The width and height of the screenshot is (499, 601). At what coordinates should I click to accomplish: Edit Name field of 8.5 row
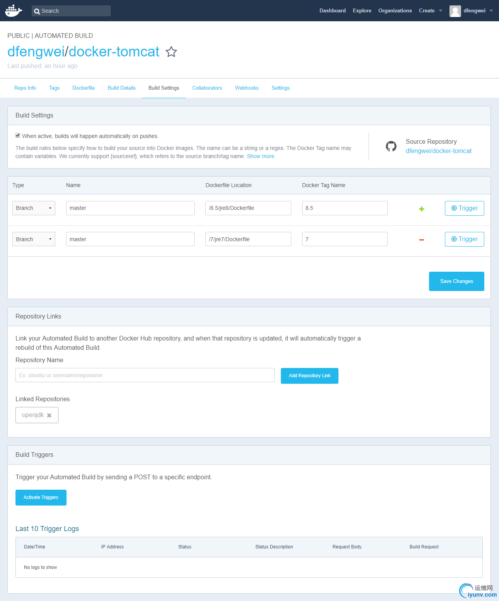[x=130, y=208]
